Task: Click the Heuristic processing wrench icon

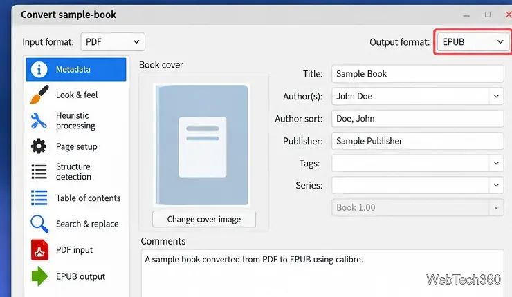Action: [39, 121]
